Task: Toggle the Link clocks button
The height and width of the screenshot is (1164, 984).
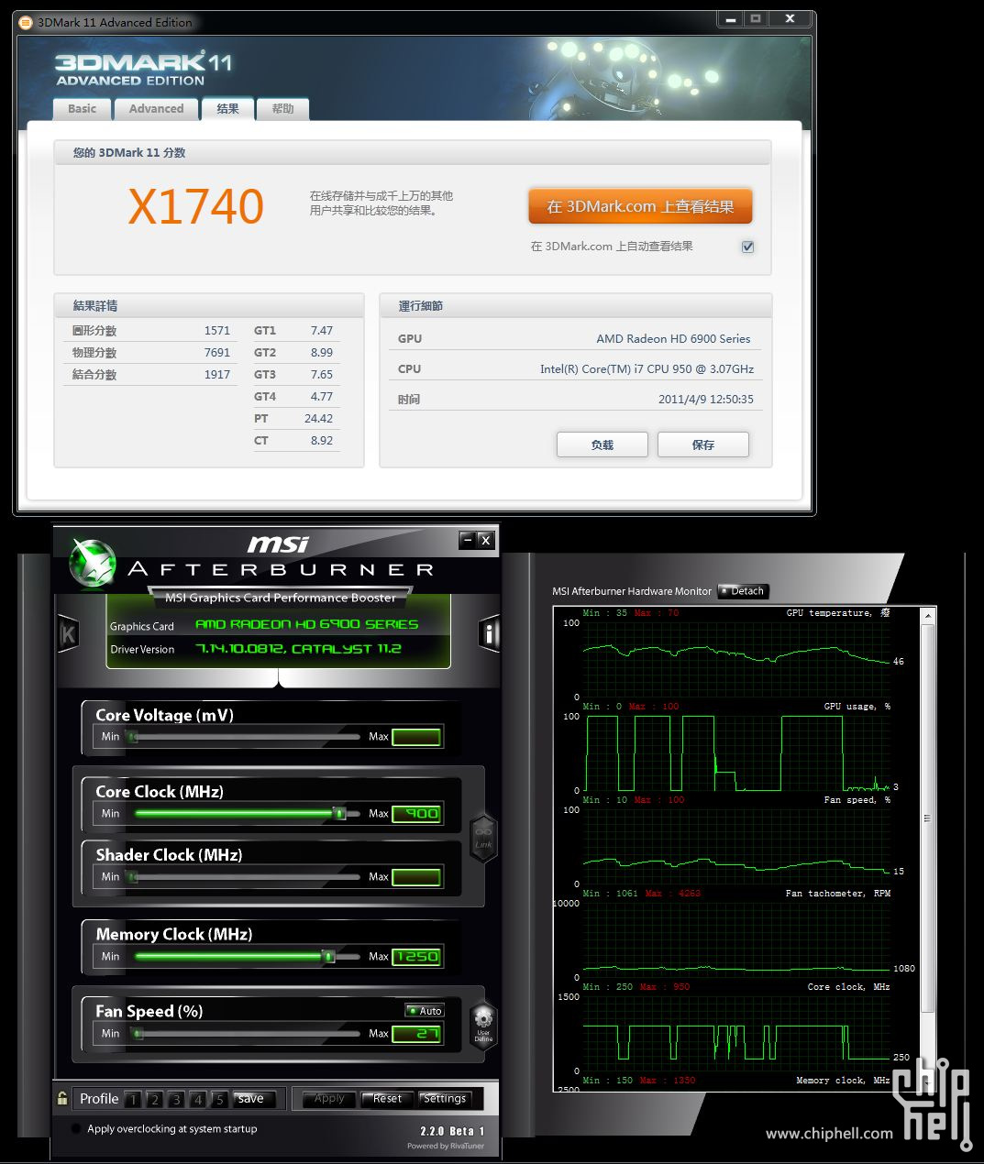Action: point(483,838)
